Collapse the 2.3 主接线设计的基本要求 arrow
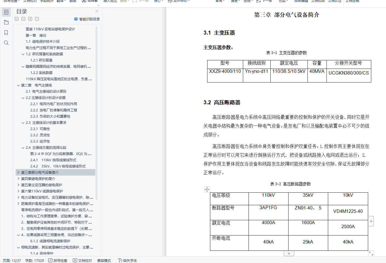 (x=23, y=123)
